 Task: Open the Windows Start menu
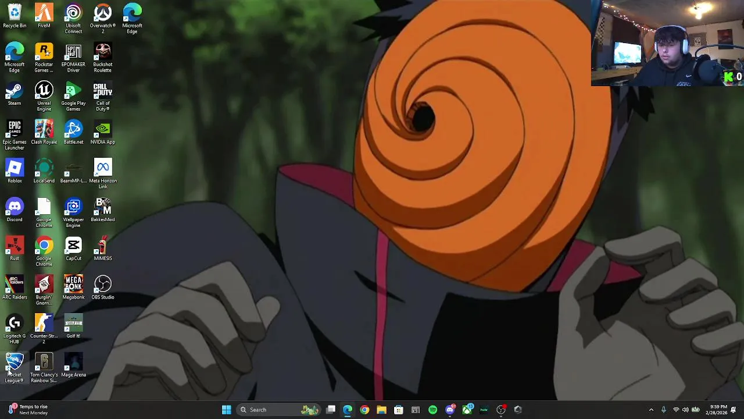[226, 410]
